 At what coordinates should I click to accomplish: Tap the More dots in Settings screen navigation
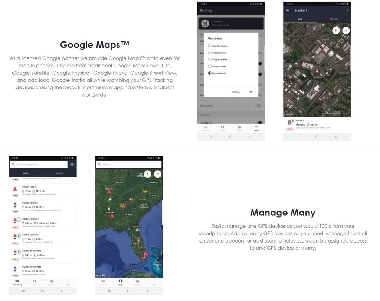pyautogui.click(x=256, y=127)
